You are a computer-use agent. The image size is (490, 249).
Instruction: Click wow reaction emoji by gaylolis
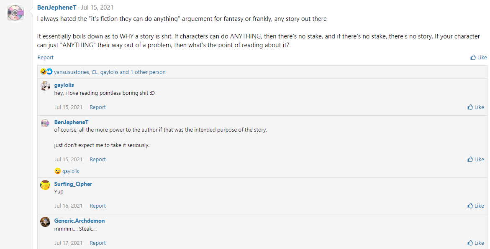coord(58,171)
